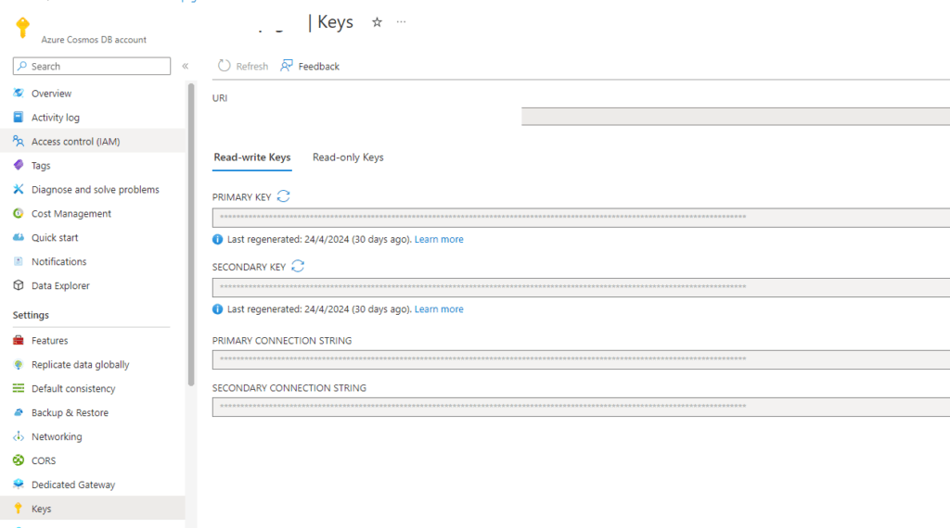Viewport: 950px width, 528px height.
Task: Click the sidebar Search field
Action: (x=92, y=66)
